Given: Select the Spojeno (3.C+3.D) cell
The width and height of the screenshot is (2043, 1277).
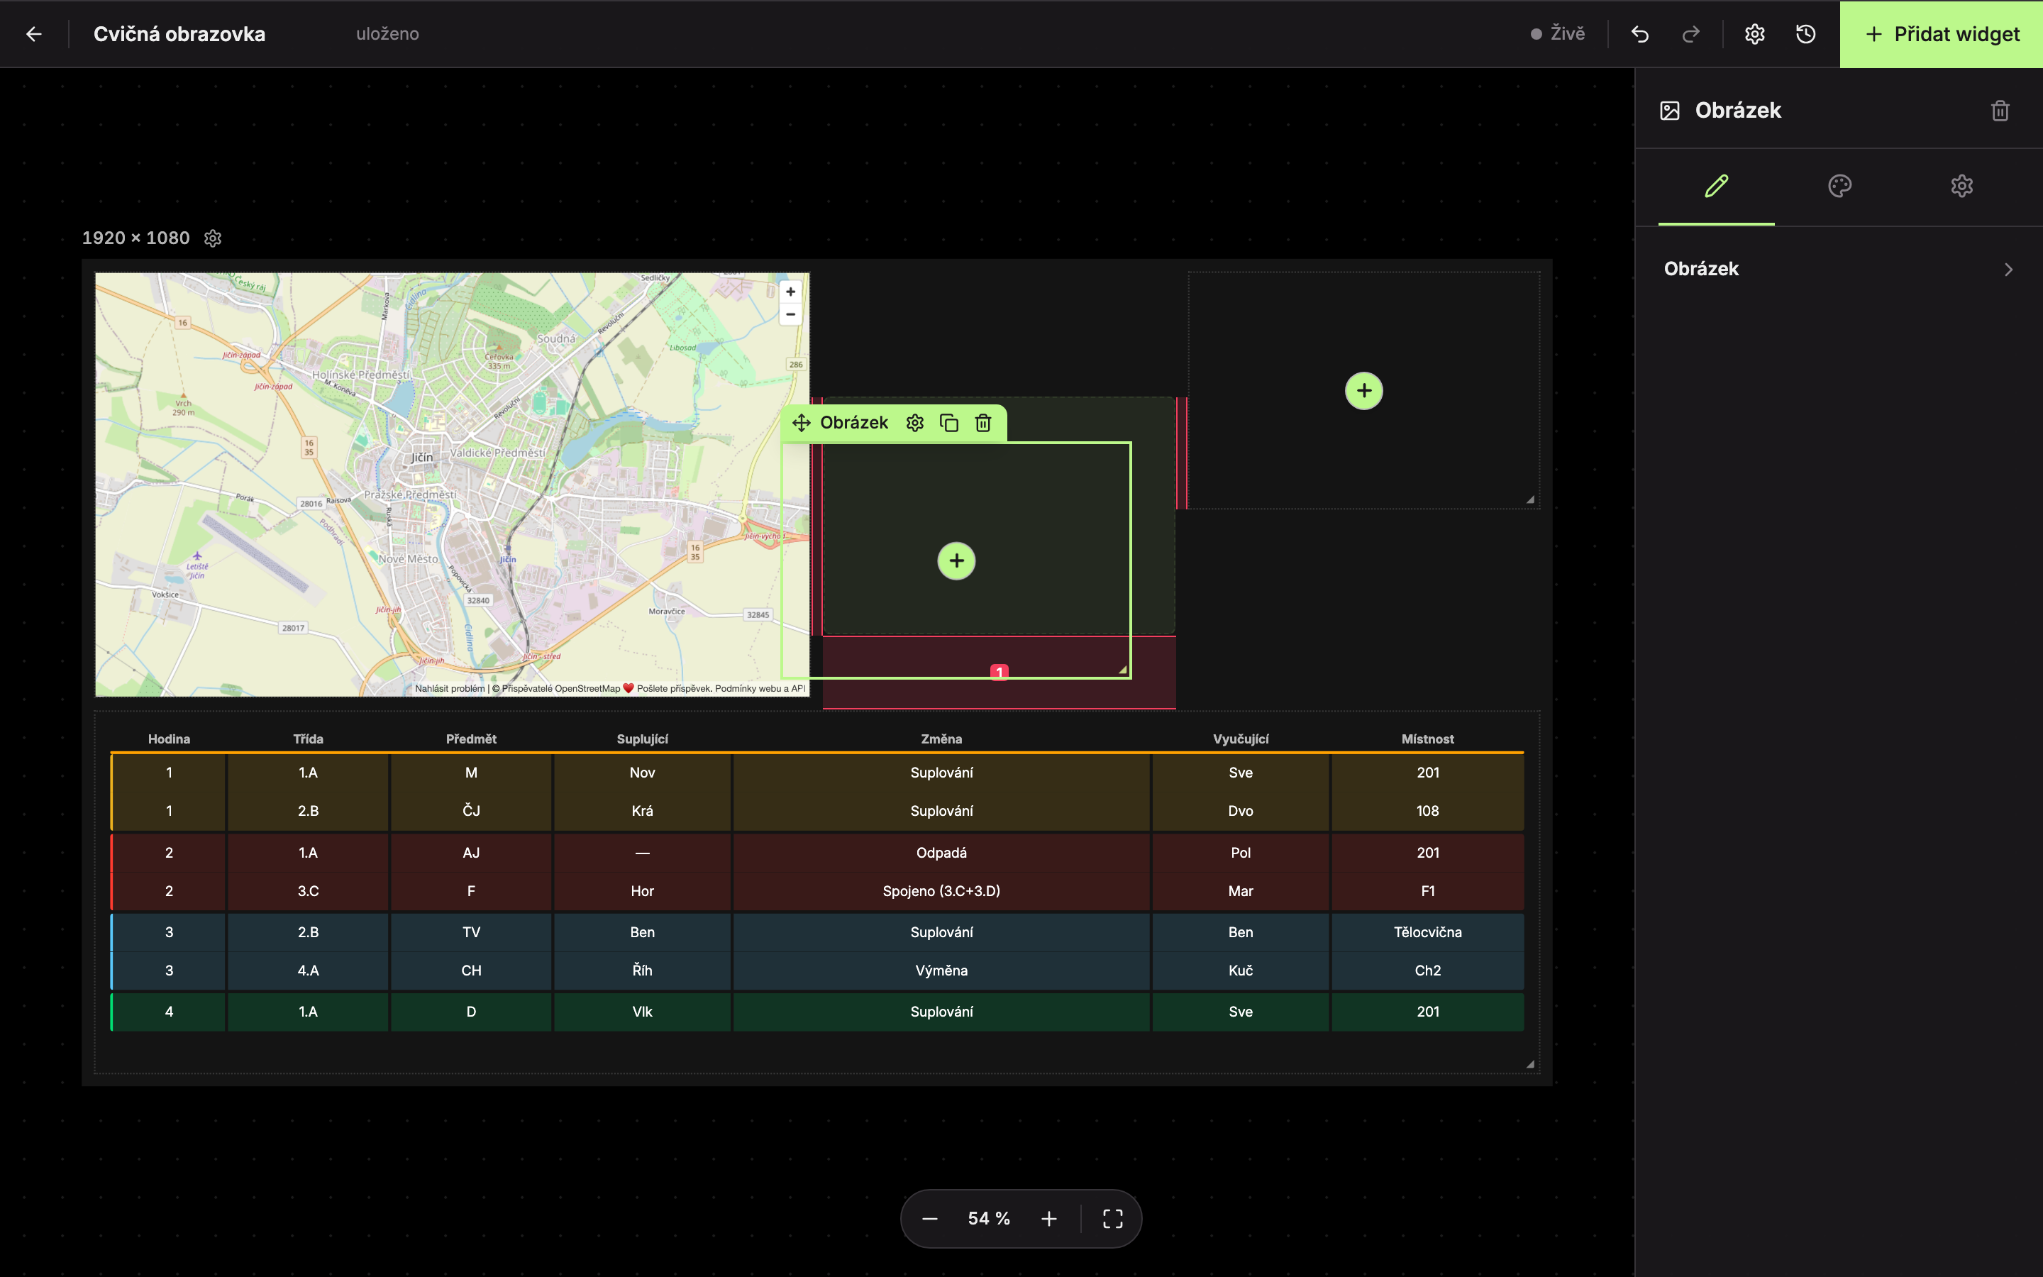Looking at the screenshot, I should click(941, 891).
